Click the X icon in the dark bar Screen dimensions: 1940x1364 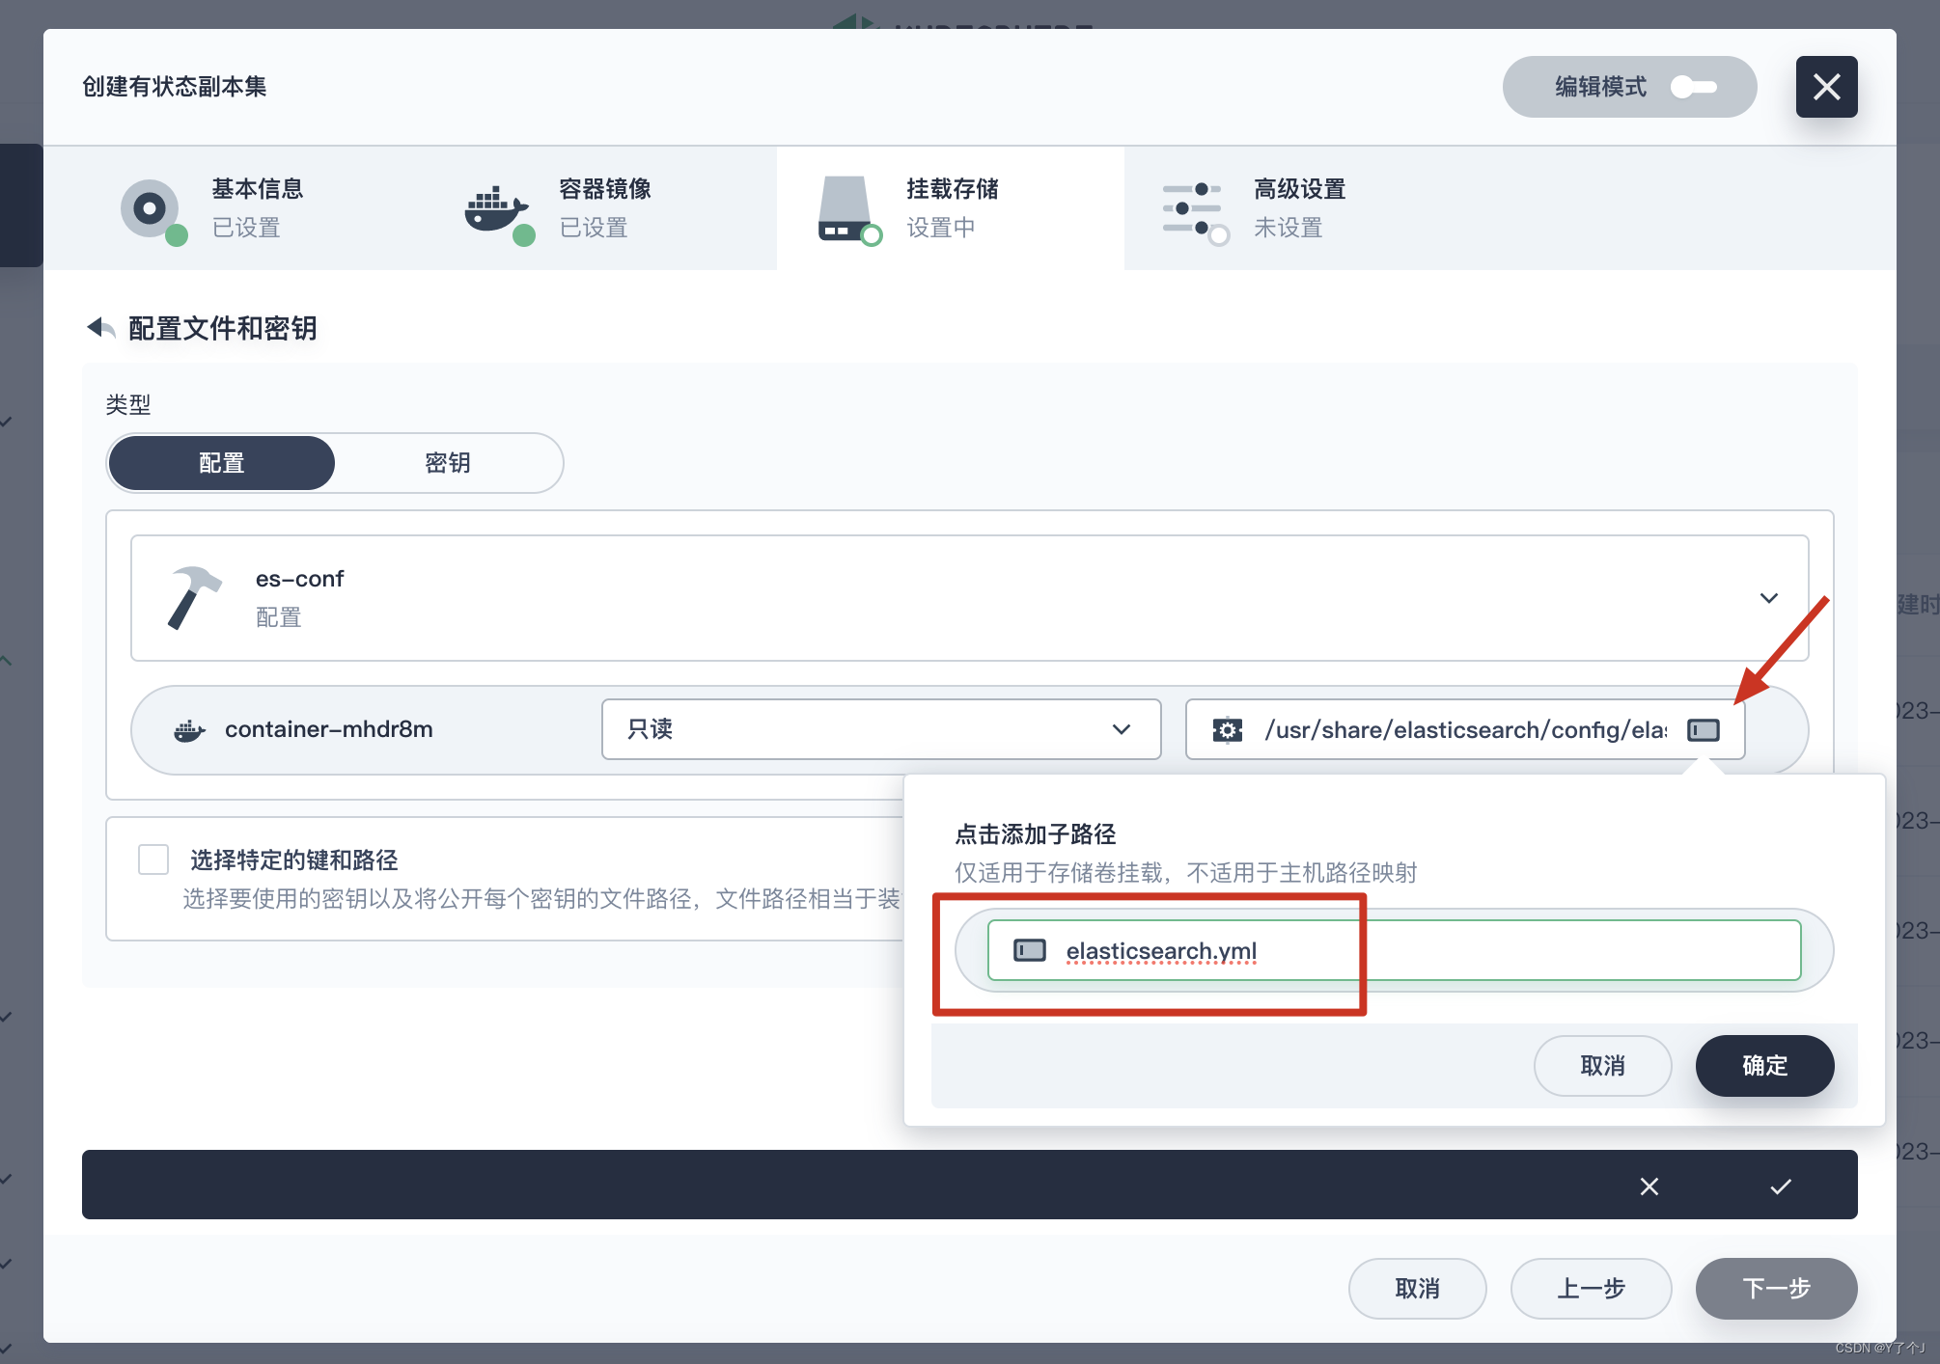[1649, 1187]
